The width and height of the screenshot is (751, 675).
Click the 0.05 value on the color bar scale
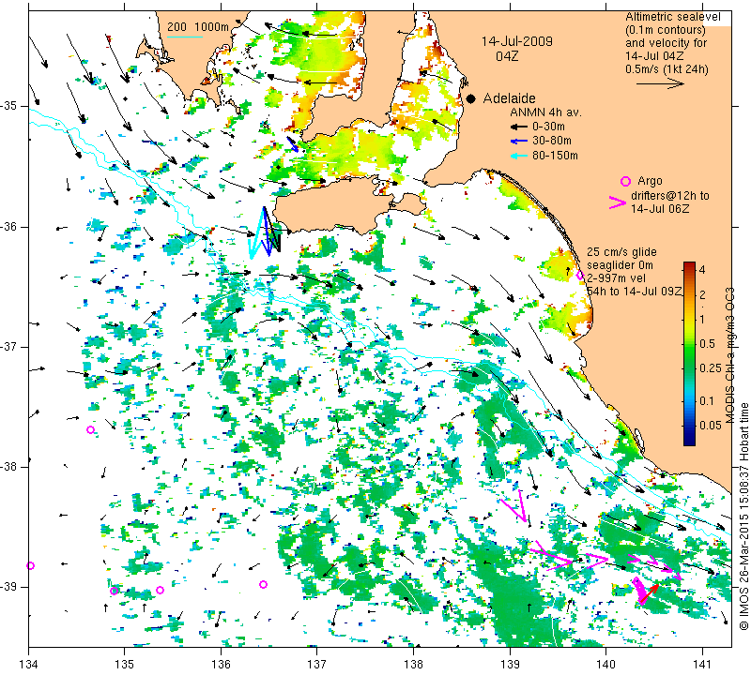pyautogui.click(x=711, y=426)
